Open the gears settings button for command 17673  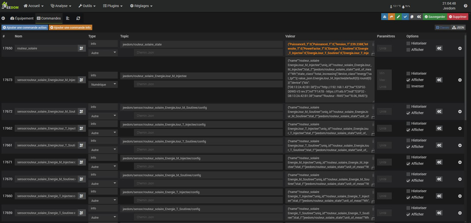439,80
